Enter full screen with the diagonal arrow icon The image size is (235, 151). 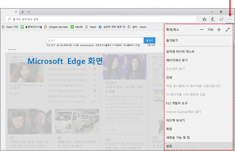coord(228,29)
